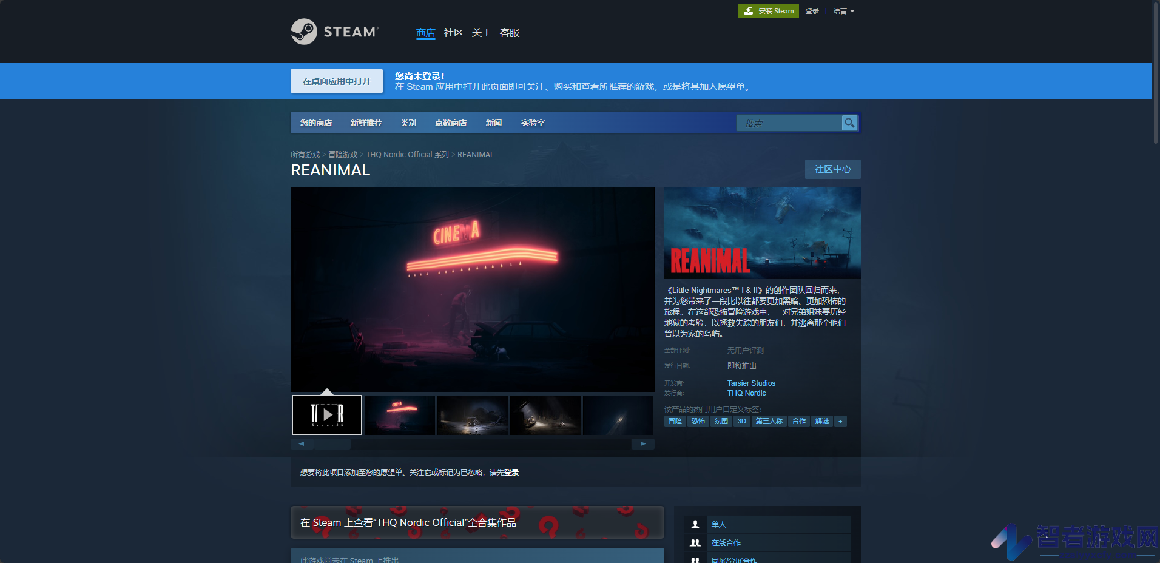Click the 安装 Steam button

click(768, 11)
